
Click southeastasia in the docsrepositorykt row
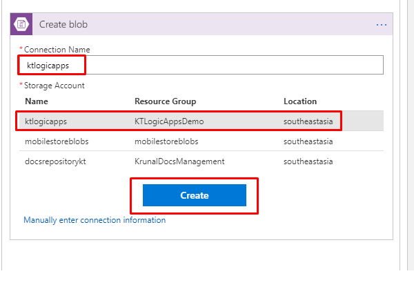click(308, 161)
